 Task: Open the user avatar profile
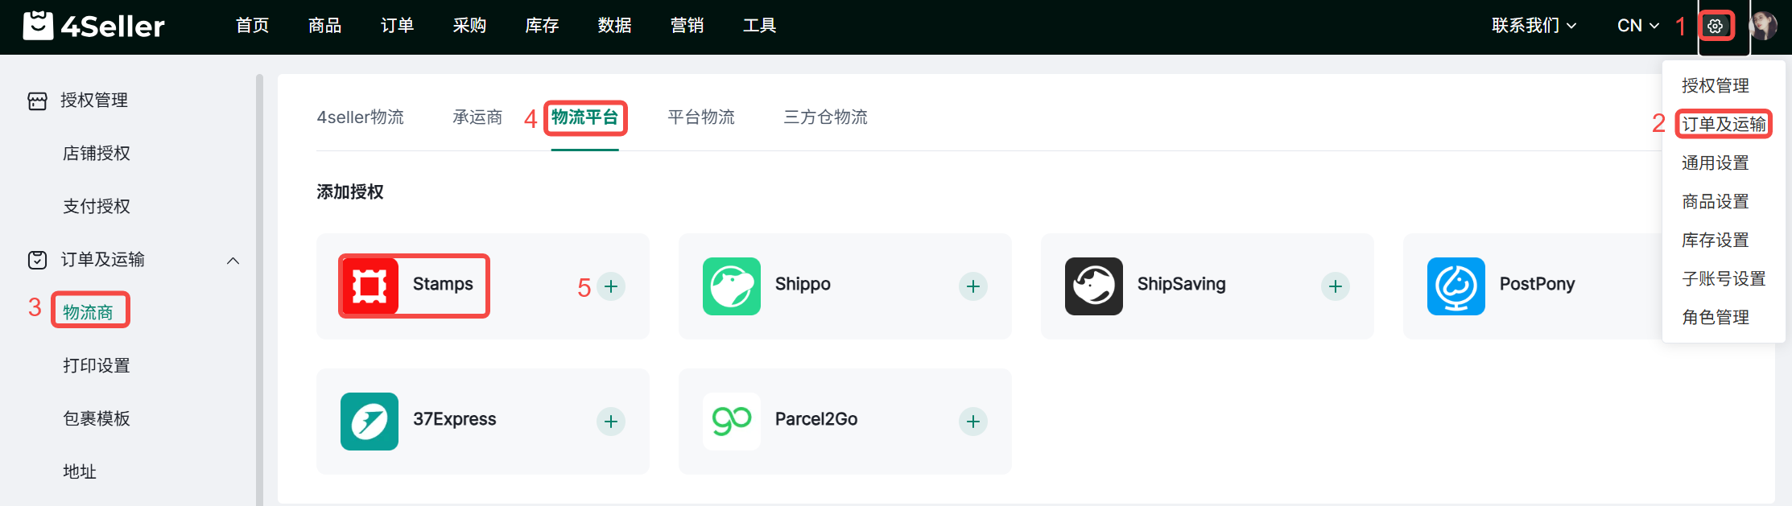[x=1765, y=26]
